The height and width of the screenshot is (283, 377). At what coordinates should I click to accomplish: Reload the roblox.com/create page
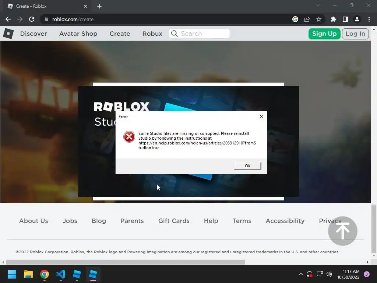[x=32, y=19]
